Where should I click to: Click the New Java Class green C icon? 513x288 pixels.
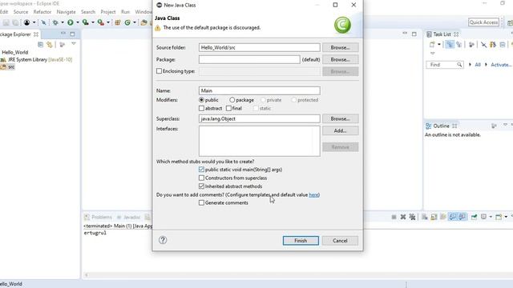(127, 22)
